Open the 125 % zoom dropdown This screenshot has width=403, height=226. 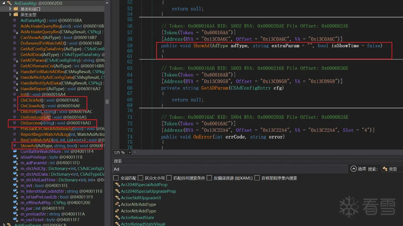click(130, 152)
